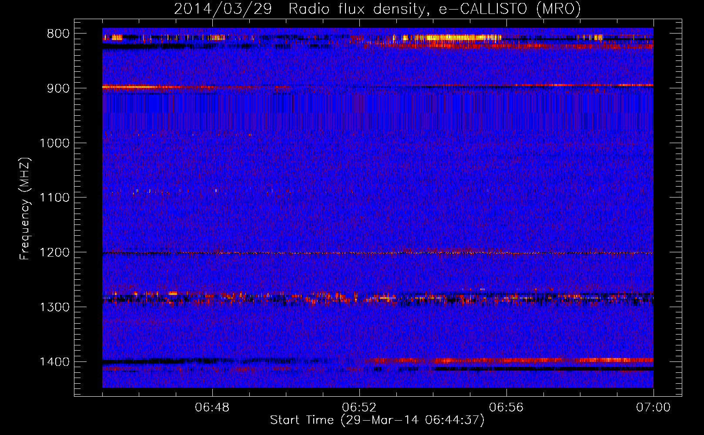Click the bright yellow burst near 800 MHz
Viewport: 704px width, 435px height.
click(x=452, y=37)
